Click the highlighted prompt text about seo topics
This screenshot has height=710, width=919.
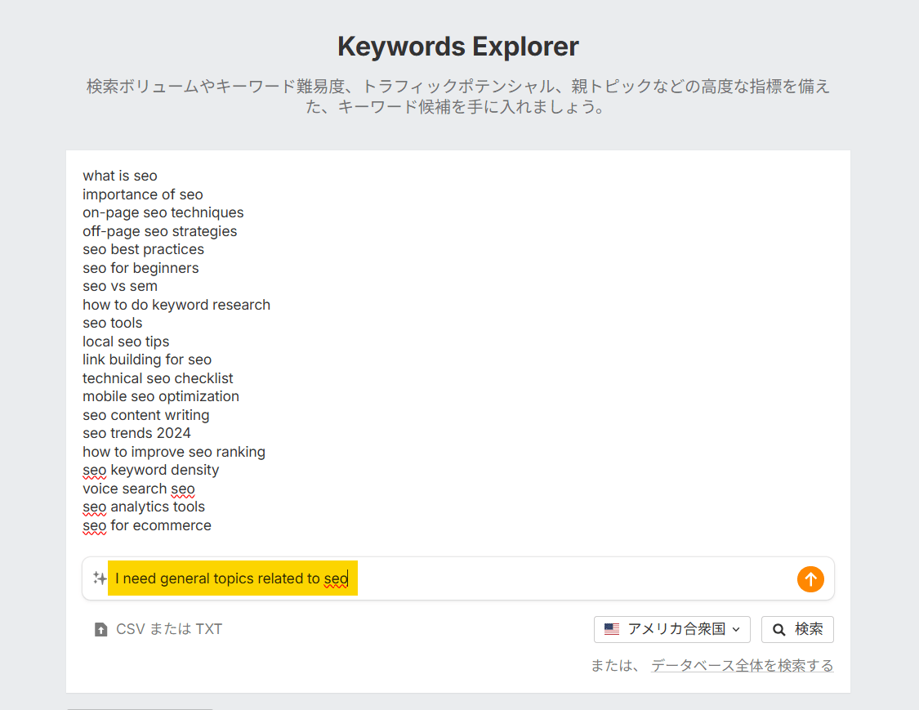[x=232, y=578]
